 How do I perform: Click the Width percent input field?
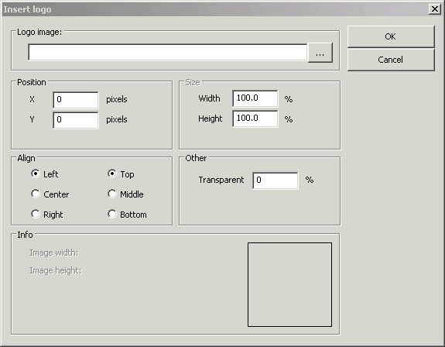pyautogui.click(x=255, y=98)
